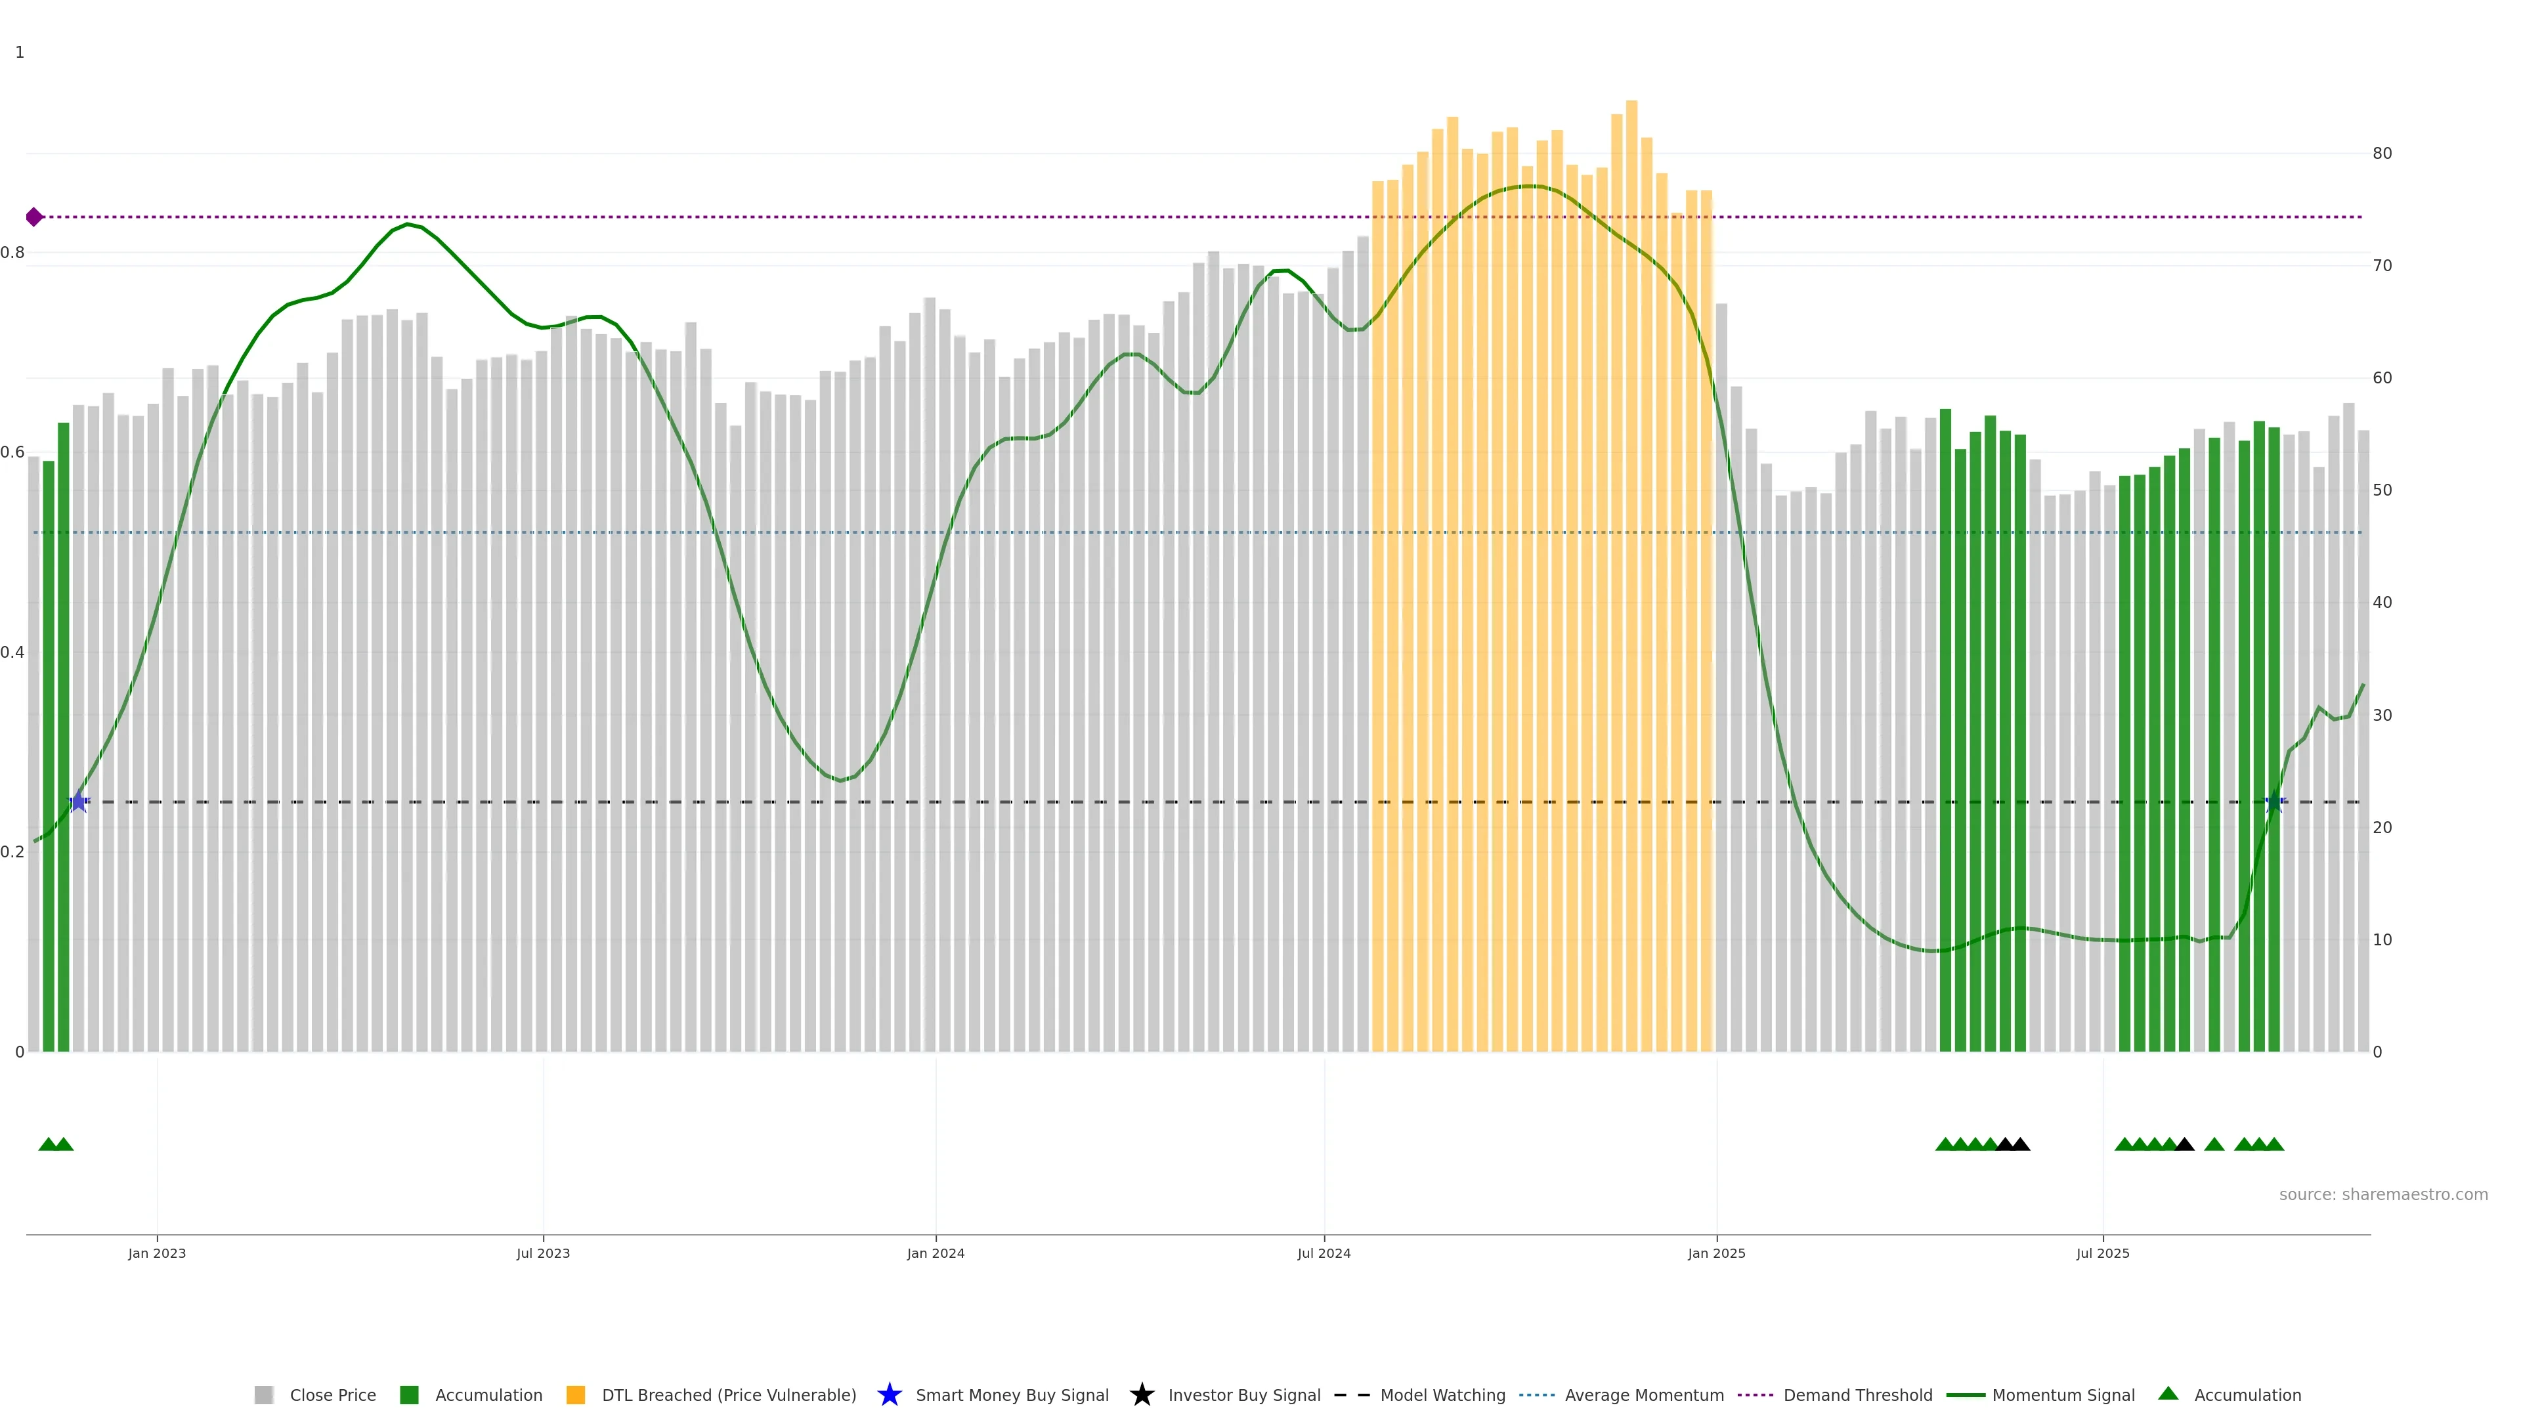
Task: Toggle the Momentum Signal legend entry
Action: pyautogui.click(x=2063, y=1396)
